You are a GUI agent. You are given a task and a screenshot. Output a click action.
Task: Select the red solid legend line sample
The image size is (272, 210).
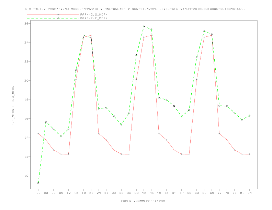(53, 14)
